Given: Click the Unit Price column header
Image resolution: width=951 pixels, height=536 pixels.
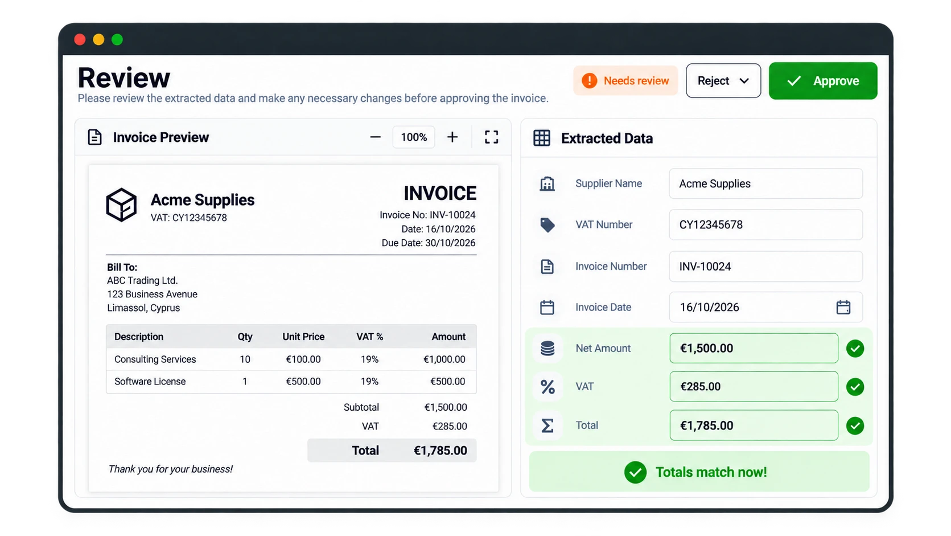Looking at the screenshot, I should pos(303,337).
